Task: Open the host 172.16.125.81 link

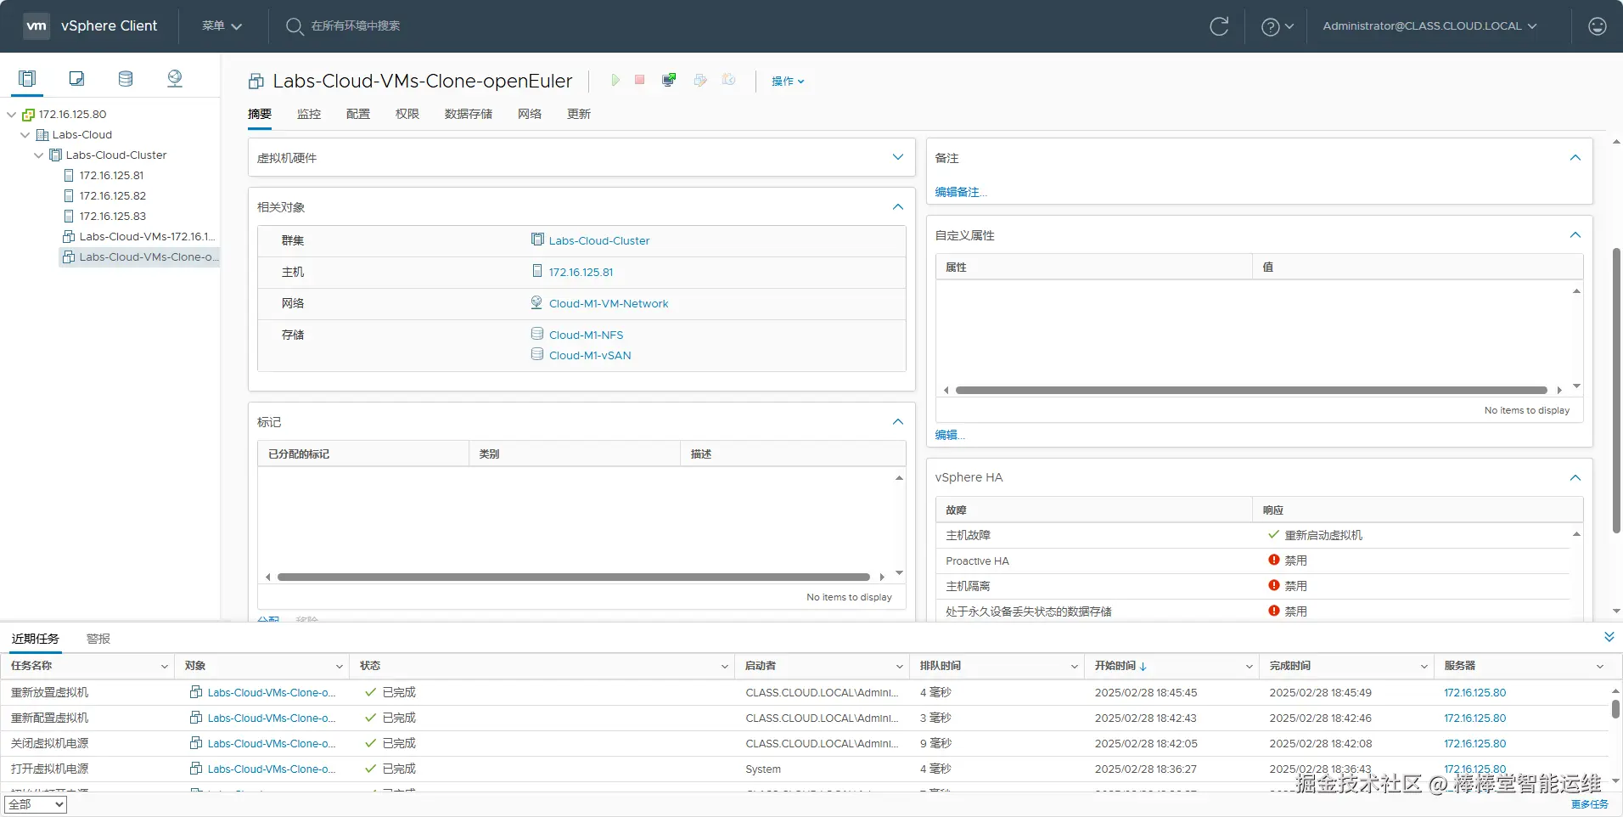Action: (x=581, y=273)
